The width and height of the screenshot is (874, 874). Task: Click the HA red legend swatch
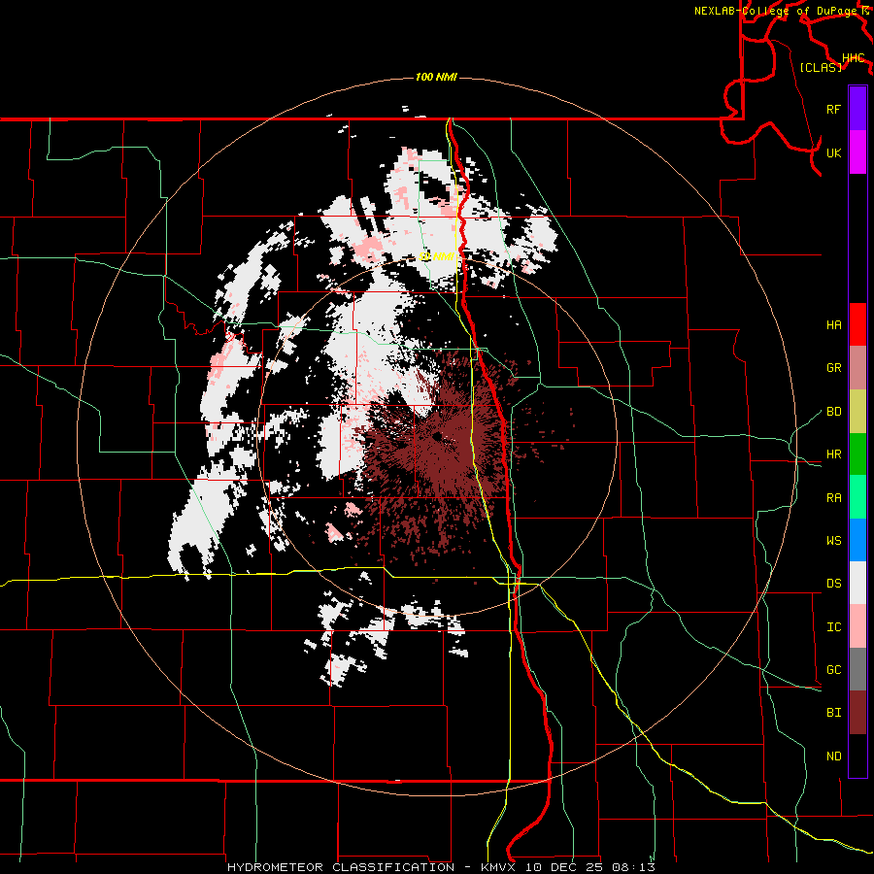click(x=857, y=324)
